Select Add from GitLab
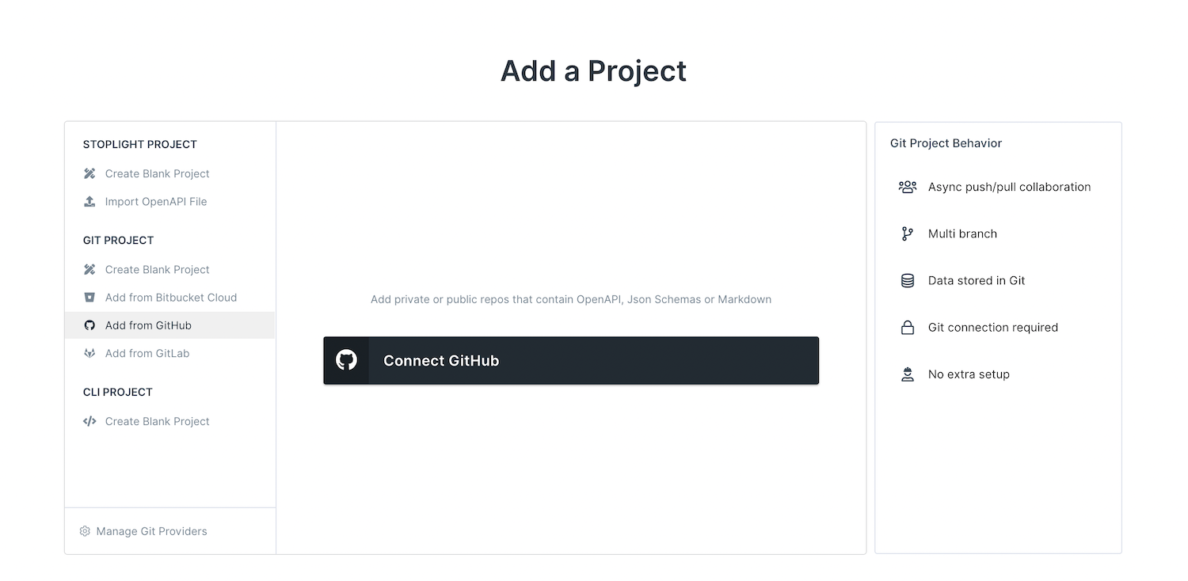1188x581 pixels. (147, 353)
